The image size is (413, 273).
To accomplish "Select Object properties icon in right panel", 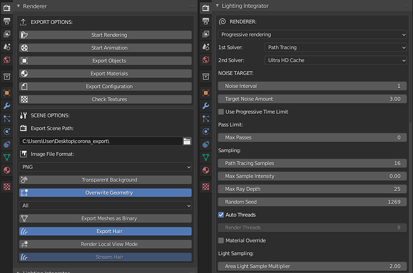I will coord(206,93).
